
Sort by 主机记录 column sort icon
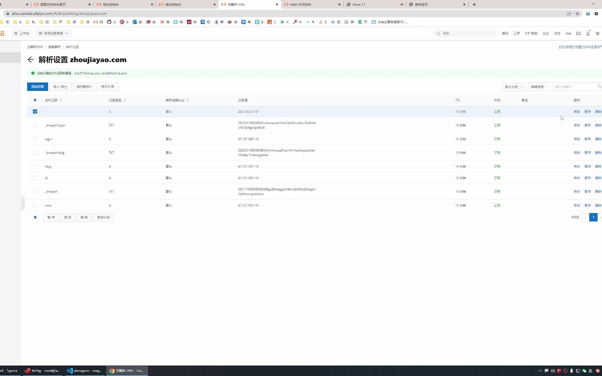(61, 100)
